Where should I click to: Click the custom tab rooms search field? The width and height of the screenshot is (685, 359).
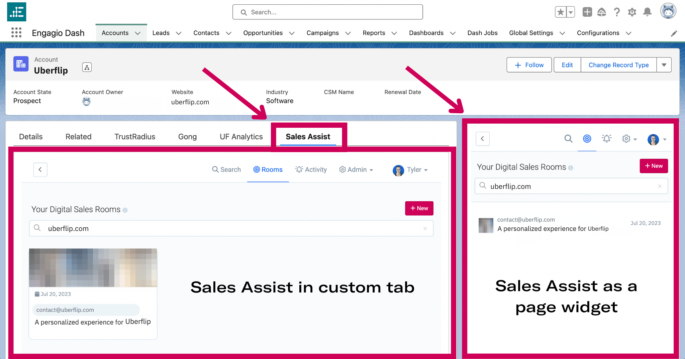(x=231, y=228)
